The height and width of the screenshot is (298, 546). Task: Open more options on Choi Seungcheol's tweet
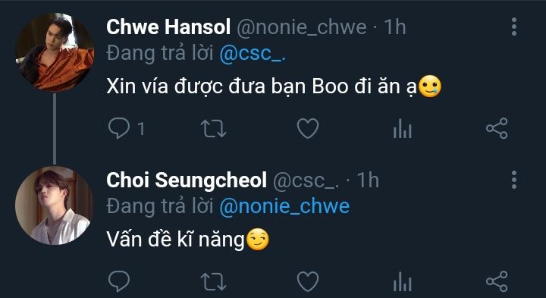pyautogui.click(x=514, y=180)
